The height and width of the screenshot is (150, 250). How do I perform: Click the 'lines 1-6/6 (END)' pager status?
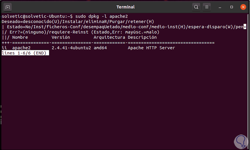[x=25, y=53]
